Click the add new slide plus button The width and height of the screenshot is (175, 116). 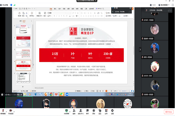(23, 86)
